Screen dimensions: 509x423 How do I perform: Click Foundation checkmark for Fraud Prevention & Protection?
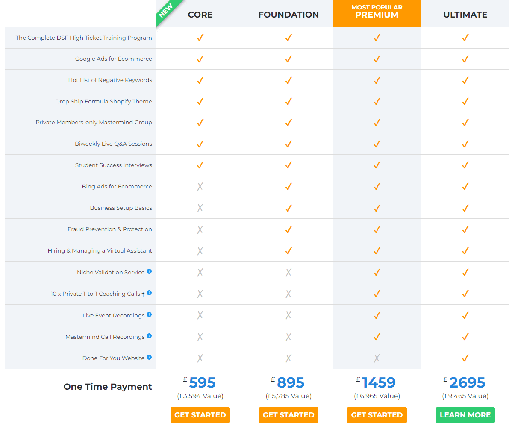pyautogui.click(x=288, y=229)
